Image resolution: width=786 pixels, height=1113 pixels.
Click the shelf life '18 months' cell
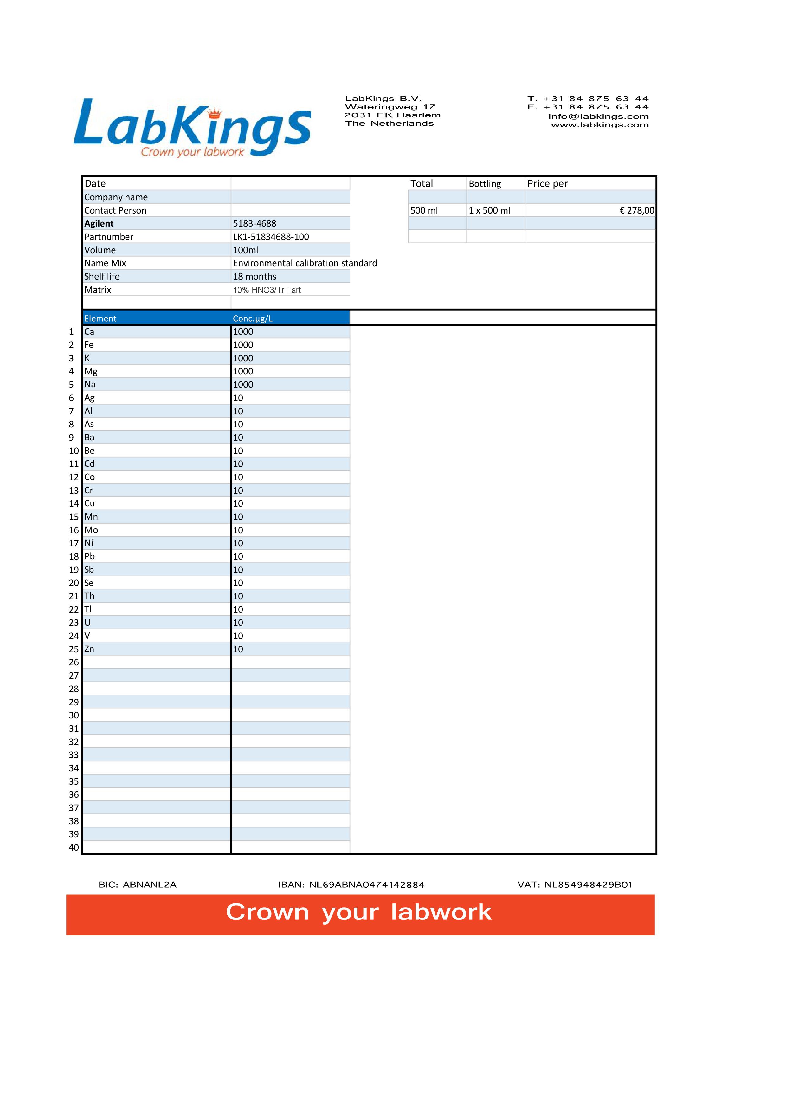point(290,276)
